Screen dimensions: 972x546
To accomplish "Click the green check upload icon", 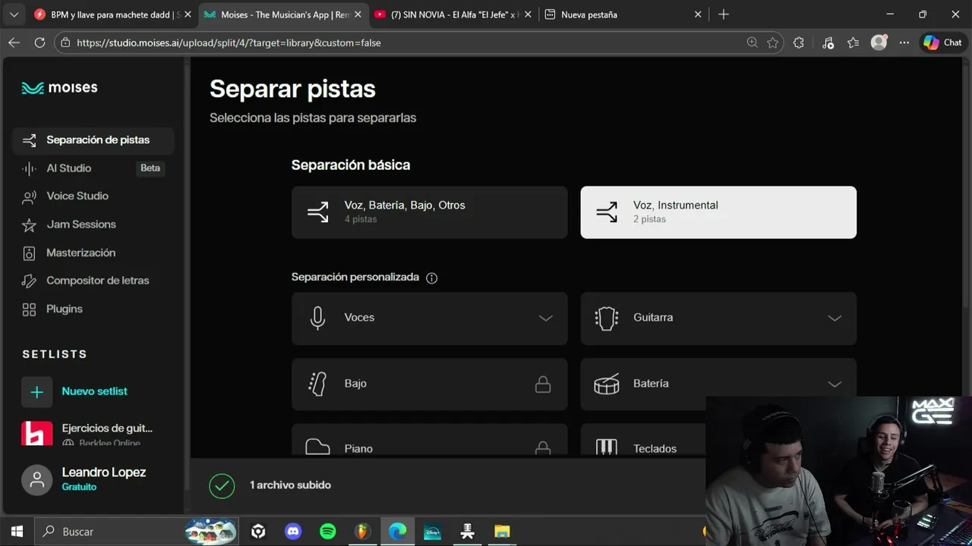I will coord(222,485).
